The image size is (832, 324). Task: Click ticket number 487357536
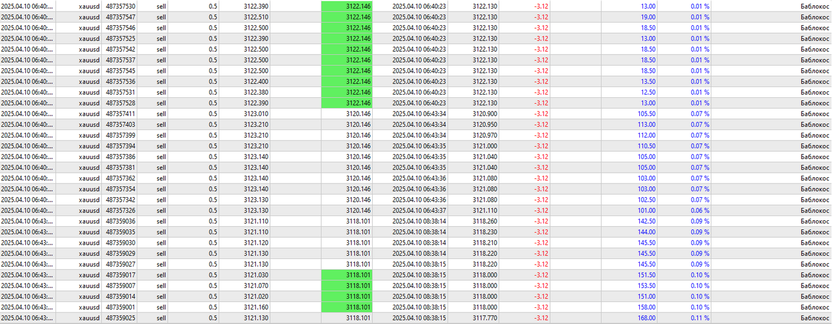[121, 81]
